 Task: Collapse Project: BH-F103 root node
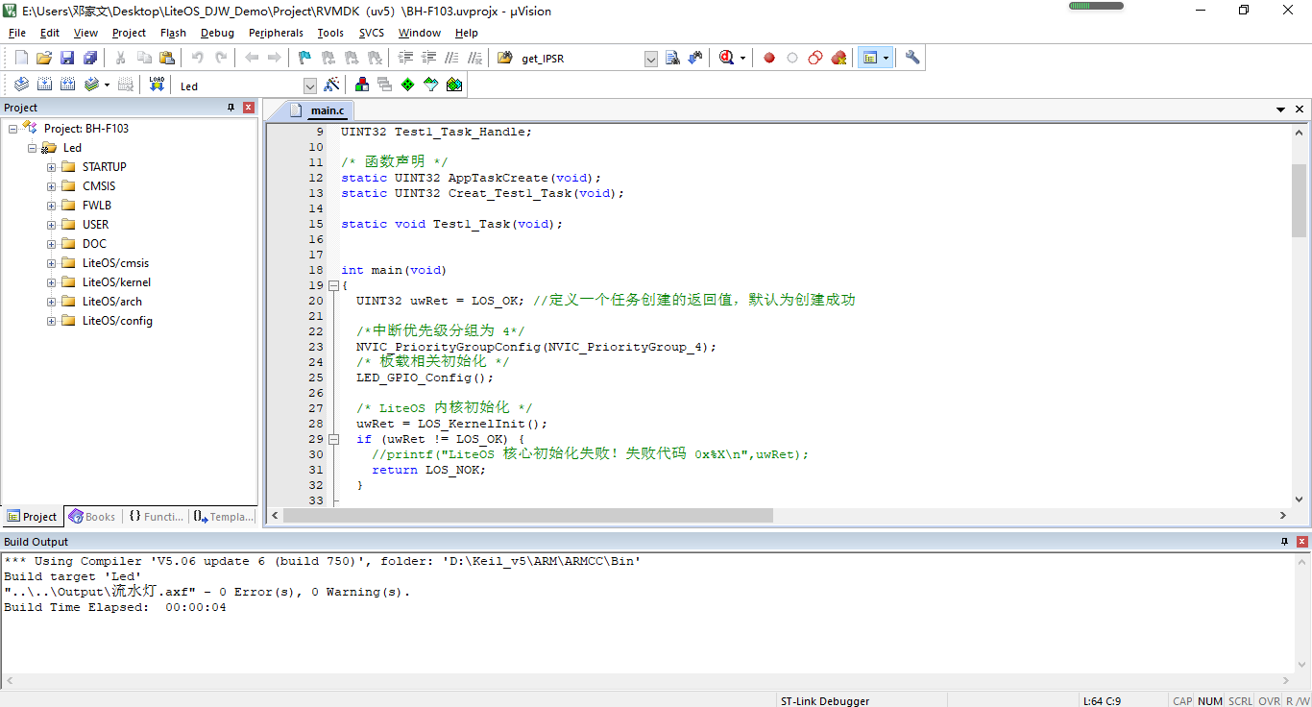click(x=13, y=129)
